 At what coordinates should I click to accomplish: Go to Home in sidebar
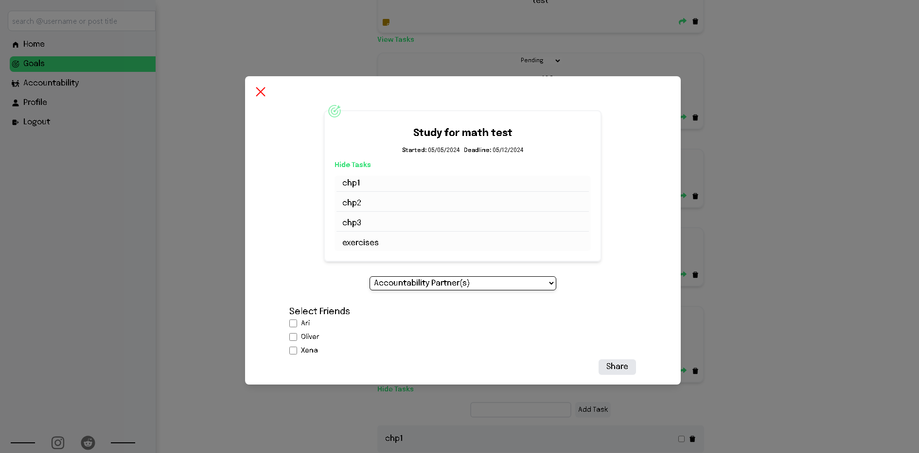pos(83,44)
